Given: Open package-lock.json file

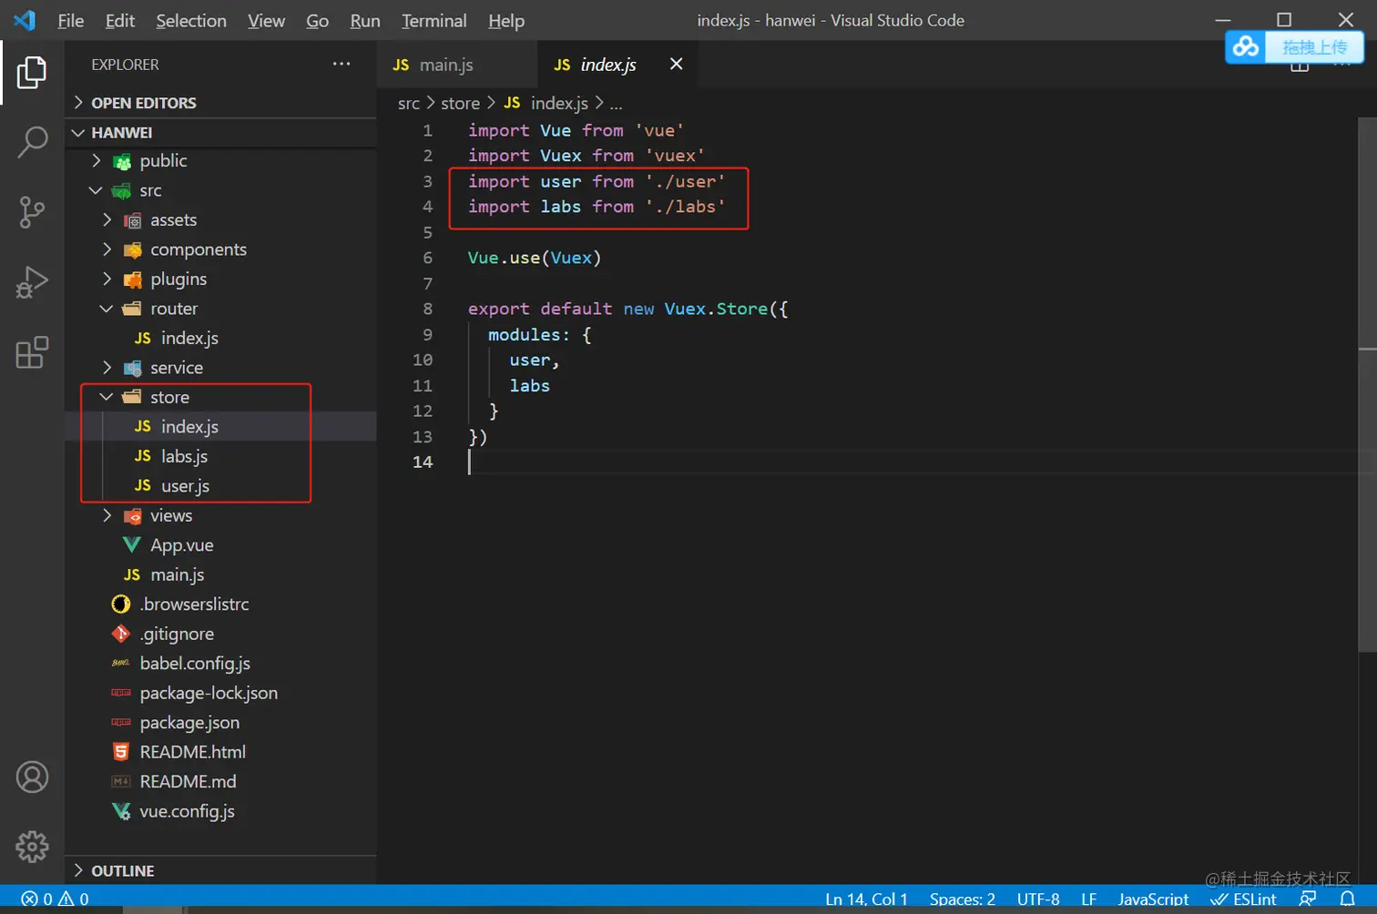Looking at the screenshot, I should click(x=220, y=693).
